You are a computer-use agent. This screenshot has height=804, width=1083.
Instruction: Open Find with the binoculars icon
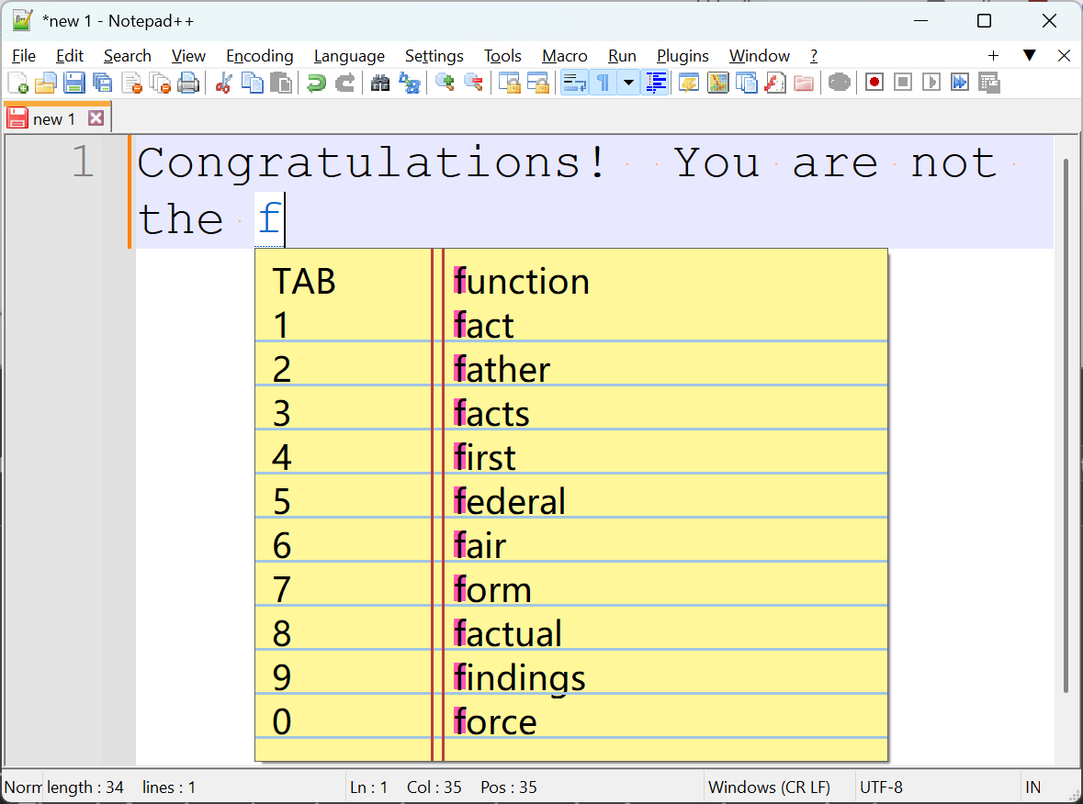click(x=380, y=83)
